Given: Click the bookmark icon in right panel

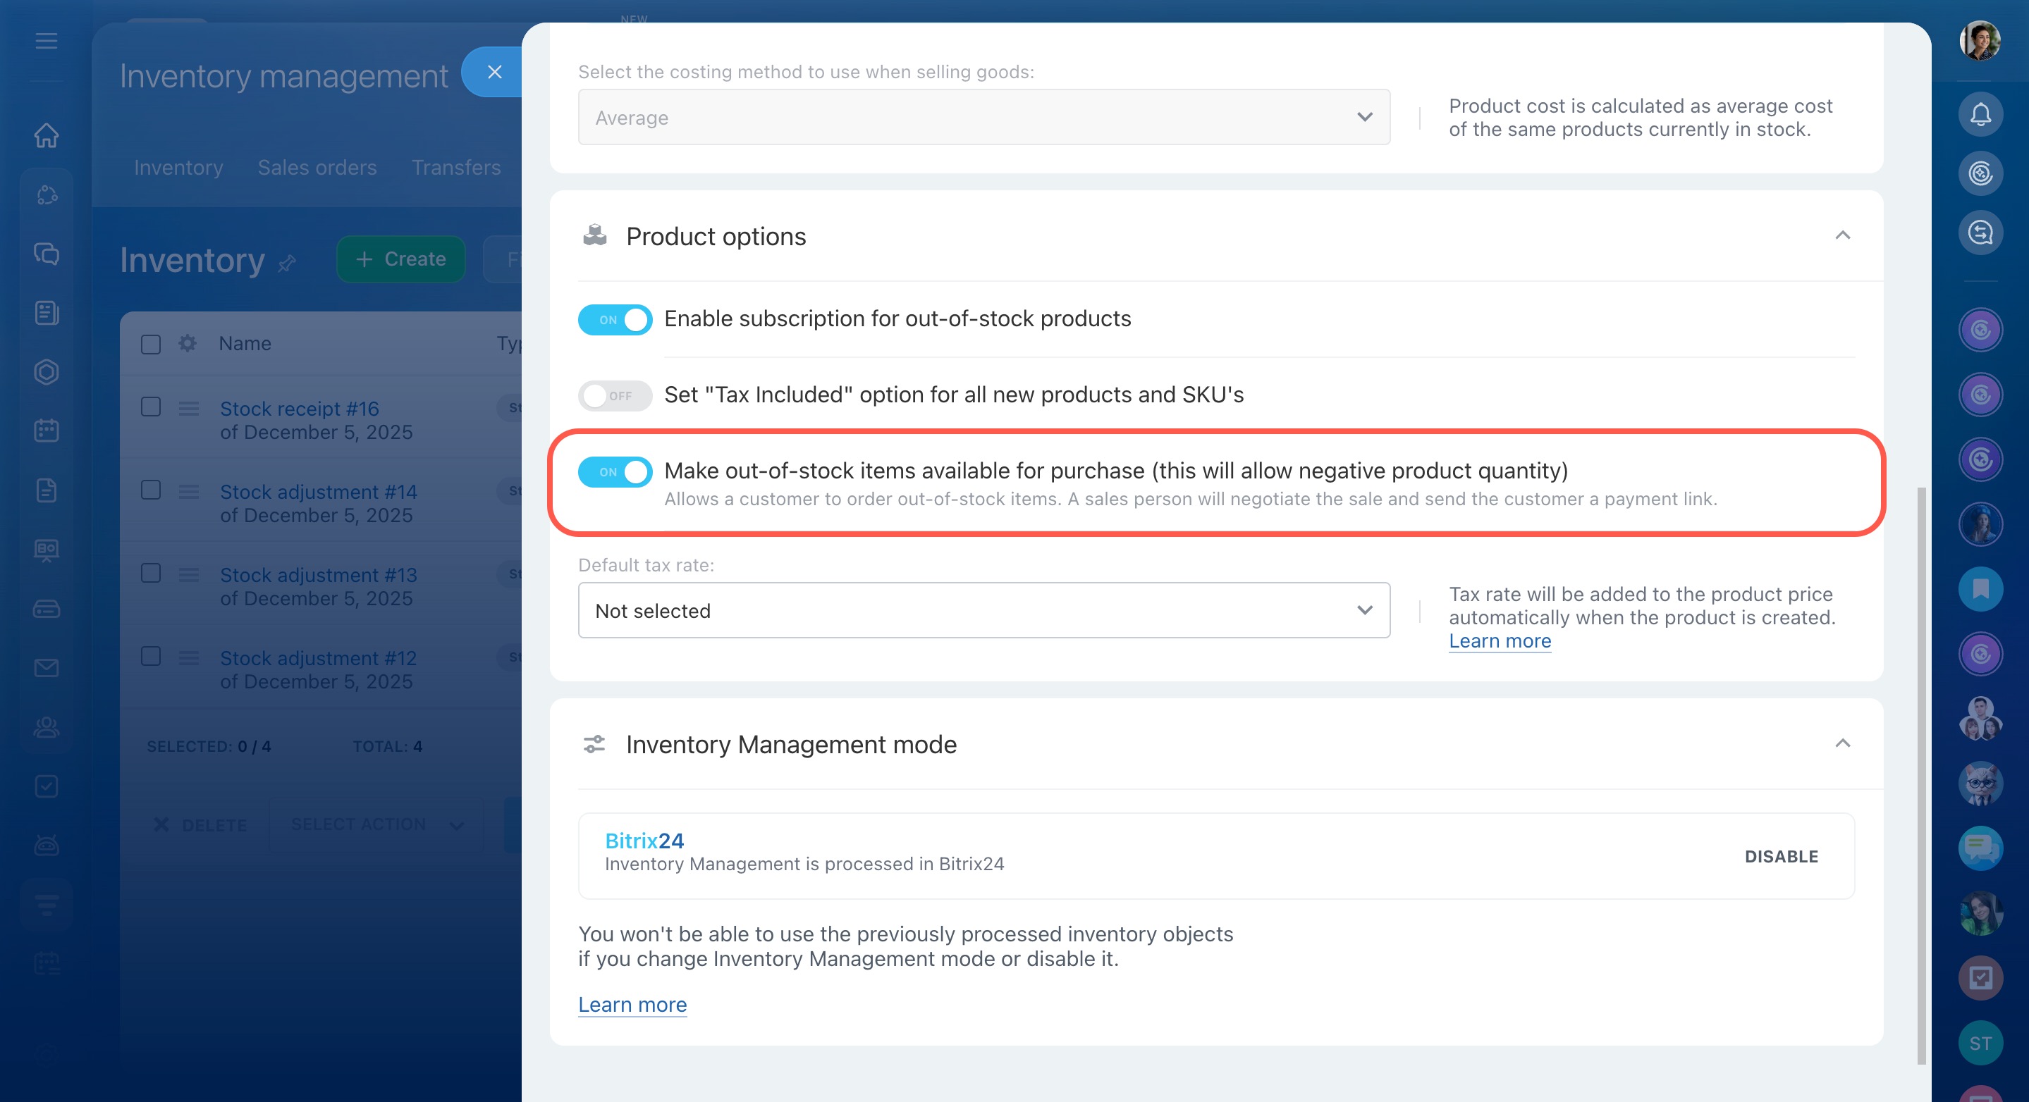Looking at the screenshot, I should pyautogui.click(x=1980, y=589).
